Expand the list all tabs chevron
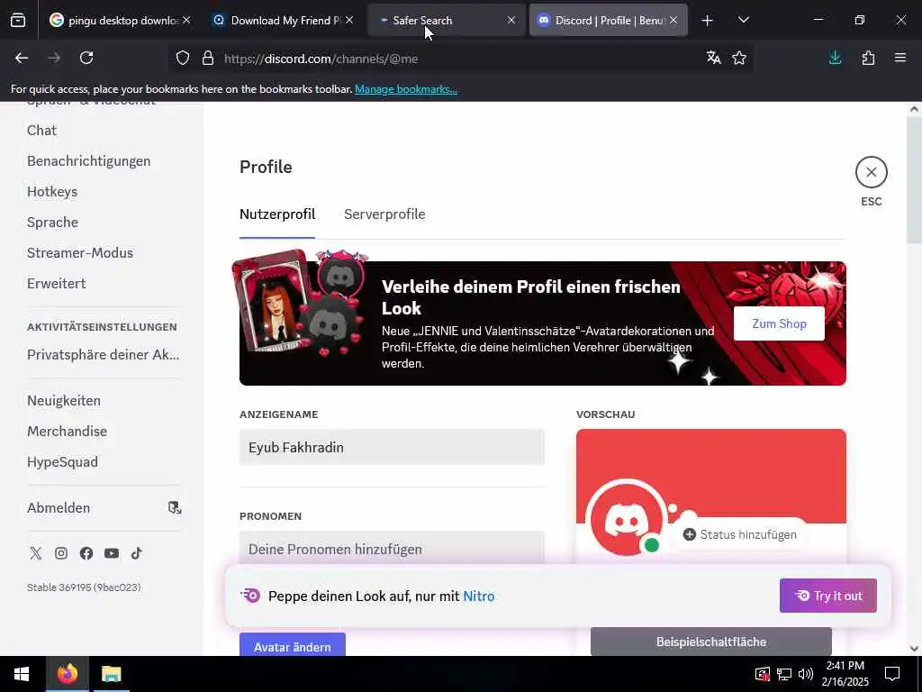 [x=744, y=20]
